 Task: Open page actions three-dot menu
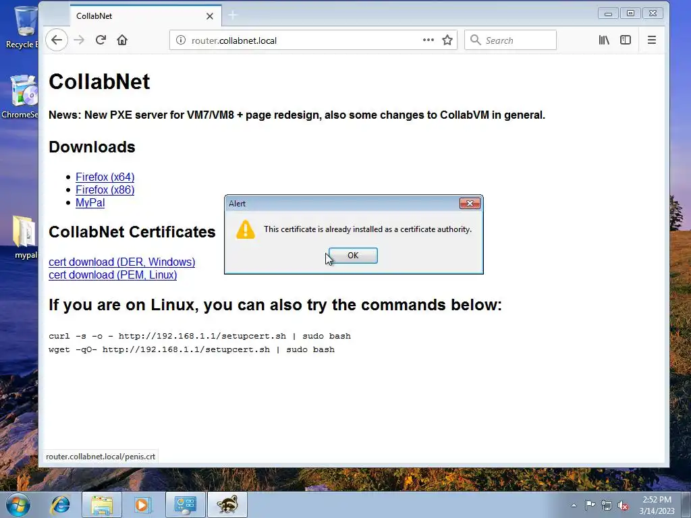(429, 40)
